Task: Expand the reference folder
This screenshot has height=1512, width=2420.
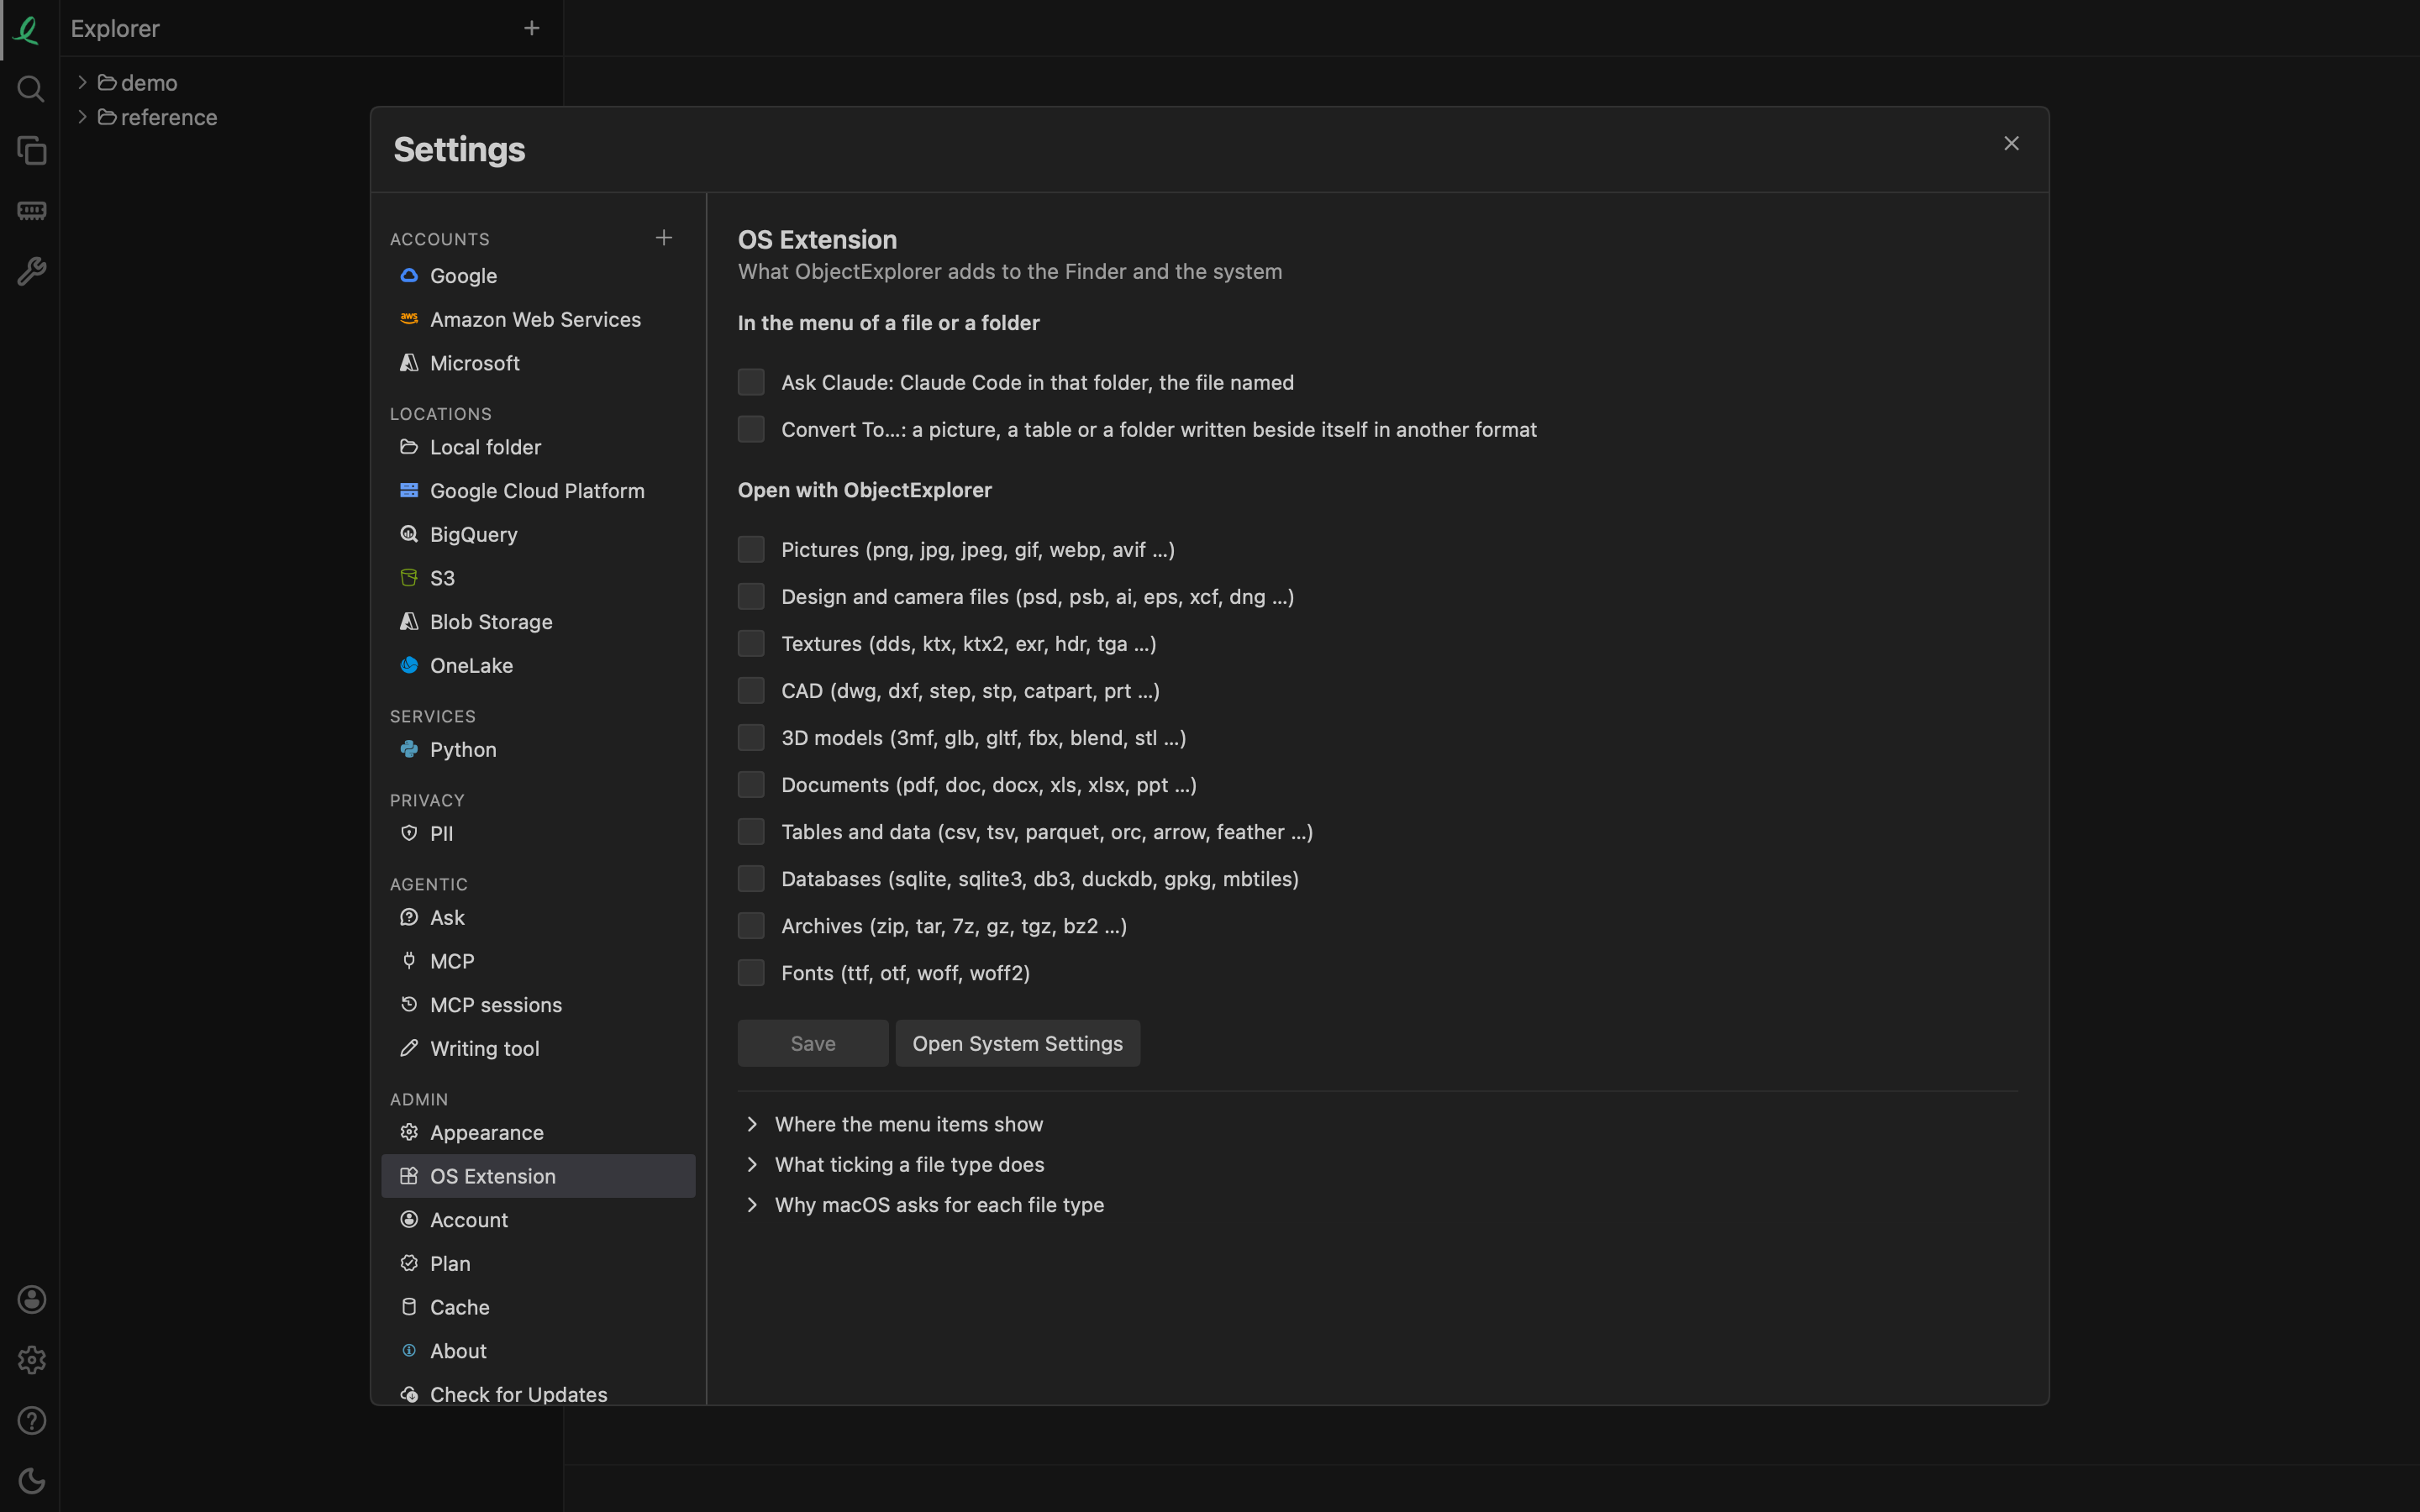Action: [83, 117]
